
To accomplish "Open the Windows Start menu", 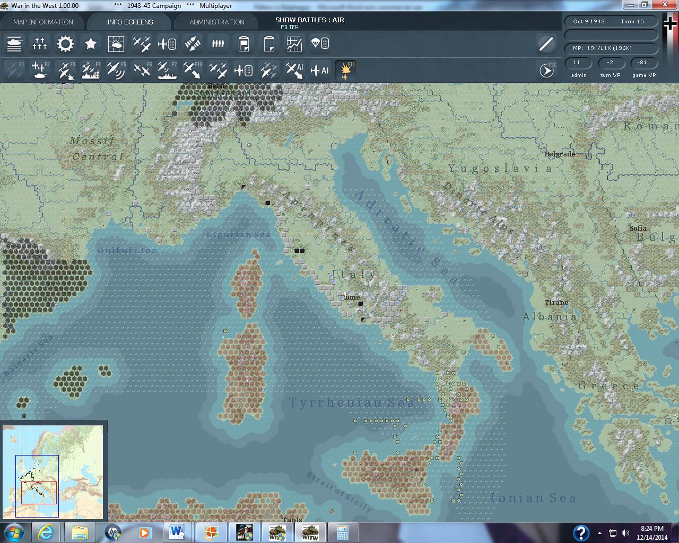I will pos(13,532).
